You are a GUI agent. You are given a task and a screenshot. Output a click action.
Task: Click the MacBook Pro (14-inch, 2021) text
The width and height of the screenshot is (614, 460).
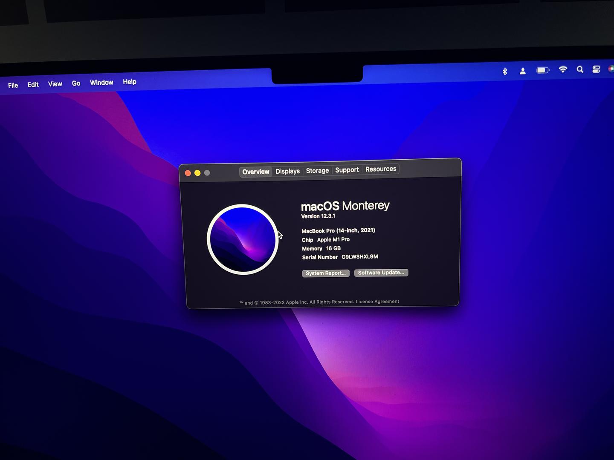click(x=339, y=230)
